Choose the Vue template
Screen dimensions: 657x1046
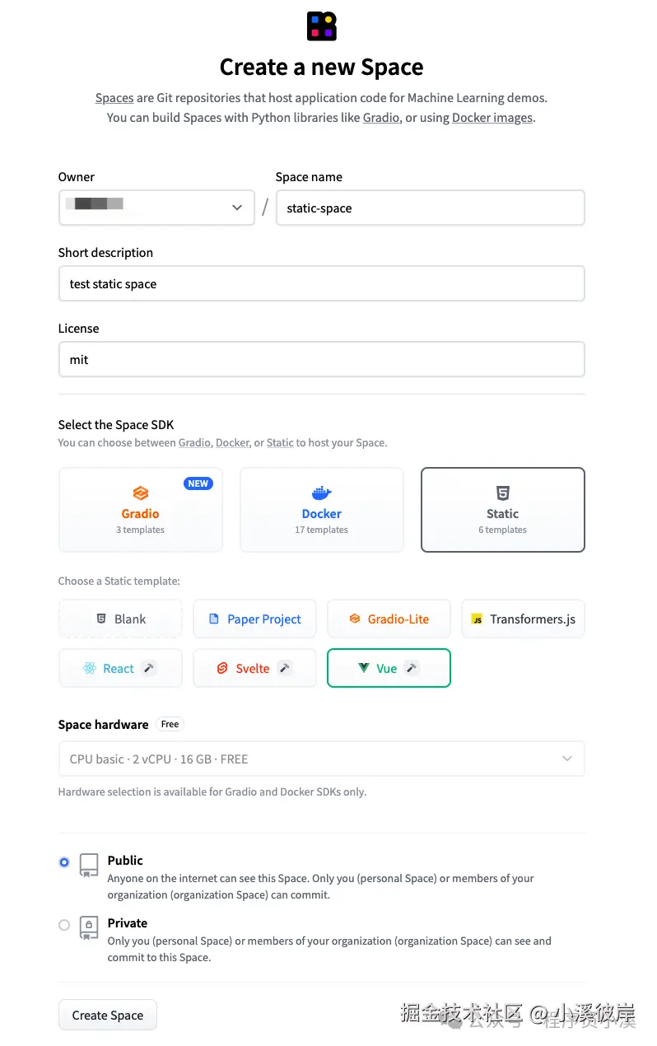(x=389, y=668)
